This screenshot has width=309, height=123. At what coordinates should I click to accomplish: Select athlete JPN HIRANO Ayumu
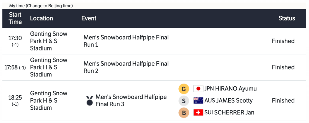(231, 89)
